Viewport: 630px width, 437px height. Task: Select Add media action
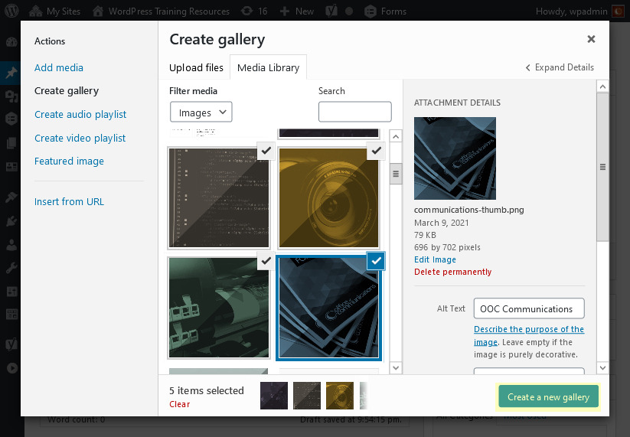tap(59, 67)
